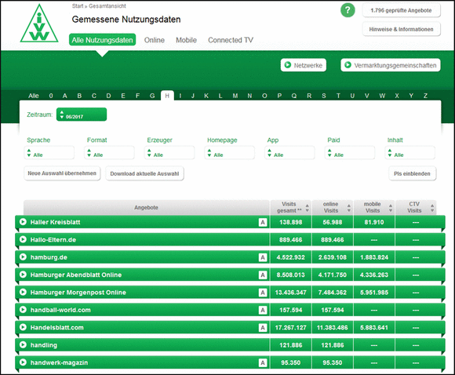Click the A badge on handball-world.com row
This screenshot has width=455, height=375.
click(x=263, y=310)
